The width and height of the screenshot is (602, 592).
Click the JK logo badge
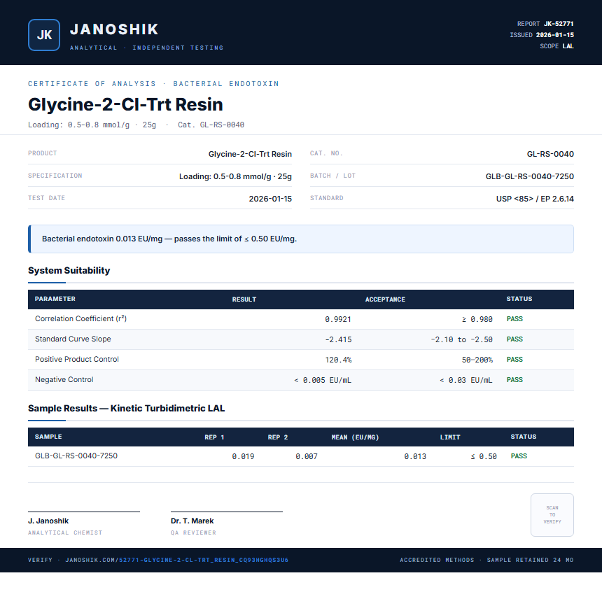[x=44, y=35]
